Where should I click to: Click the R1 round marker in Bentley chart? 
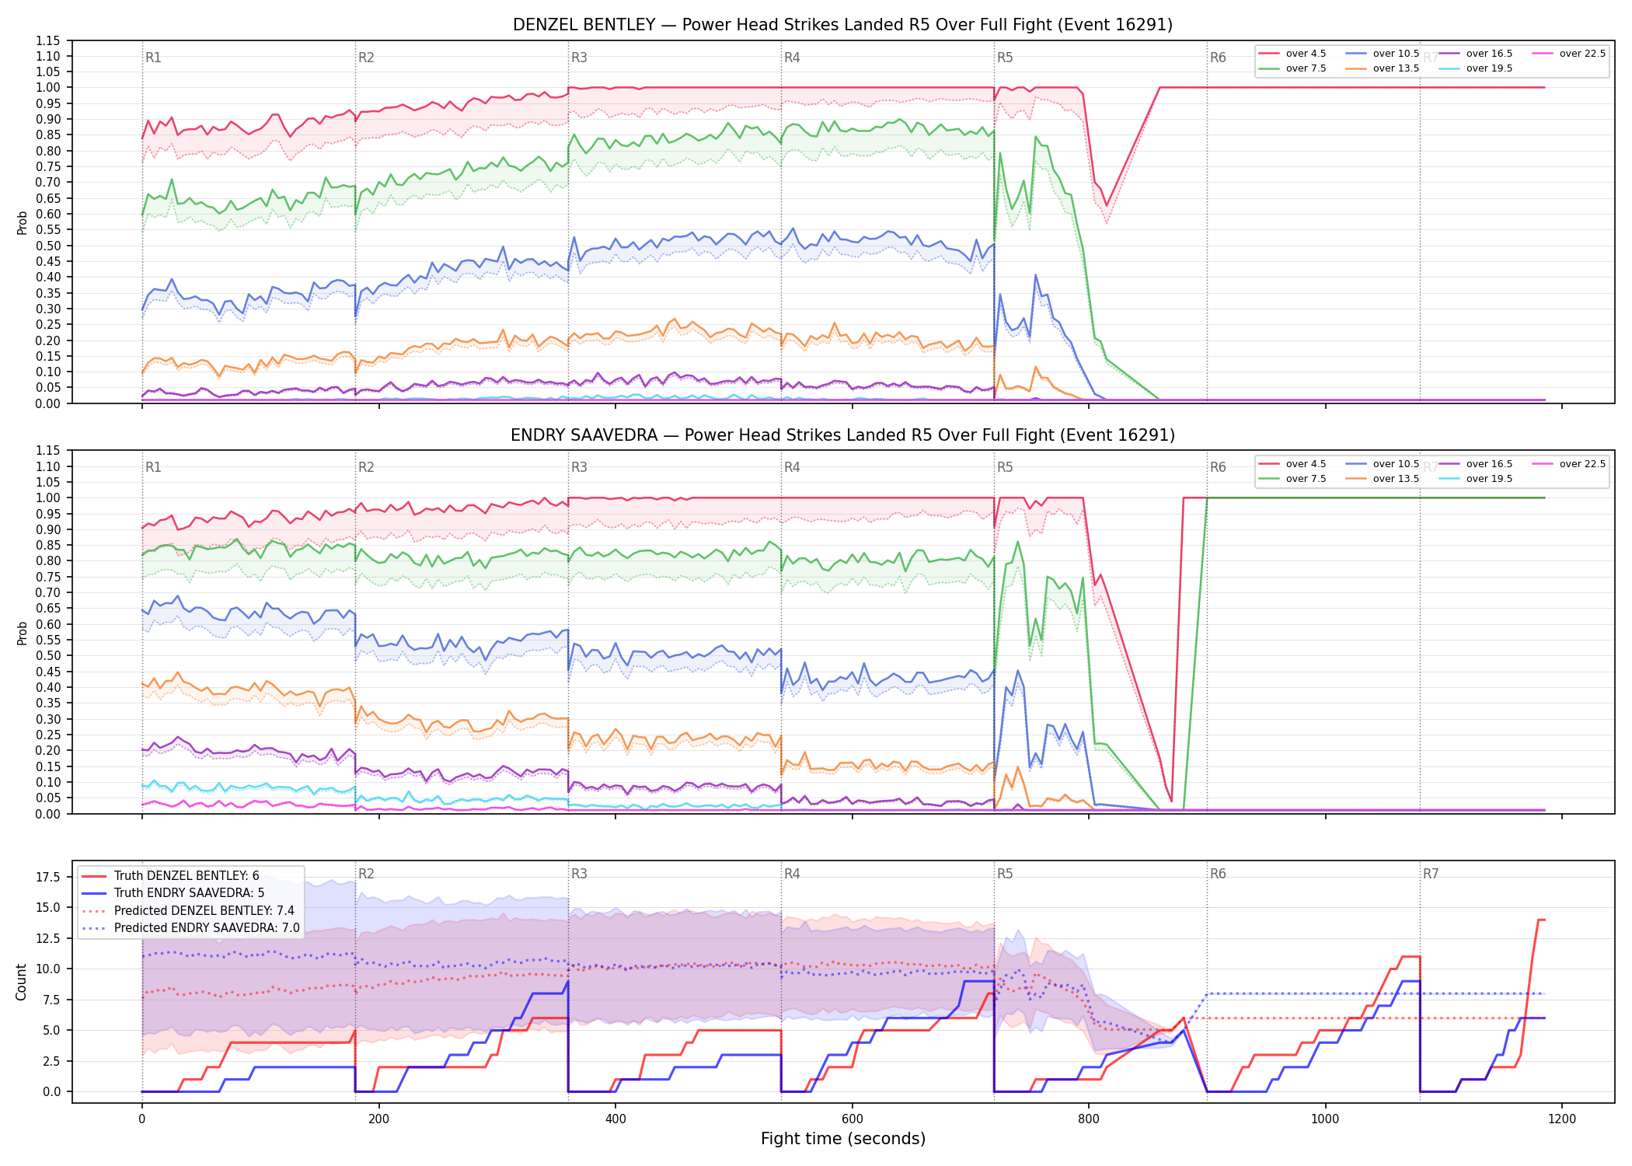153,58
